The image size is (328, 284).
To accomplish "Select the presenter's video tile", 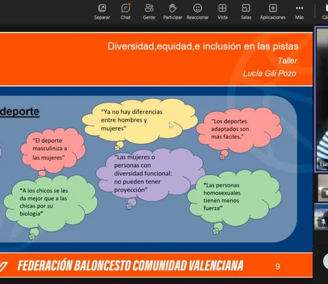I will pyautogui.click(x=322, y=99).
